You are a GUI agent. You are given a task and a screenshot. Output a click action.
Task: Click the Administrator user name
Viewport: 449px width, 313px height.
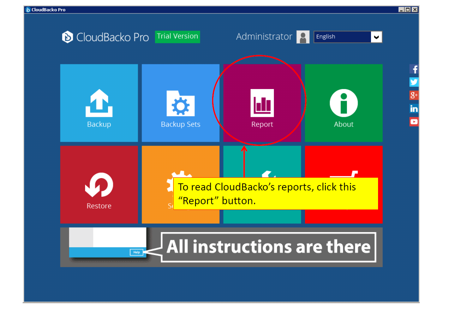(x=264, y=37)
